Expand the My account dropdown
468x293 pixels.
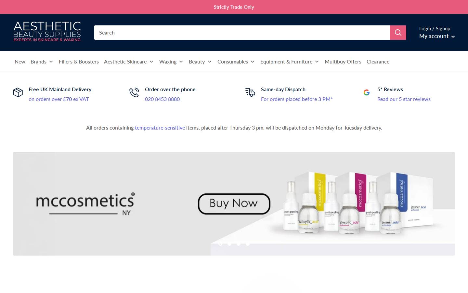tap(437, 36)
